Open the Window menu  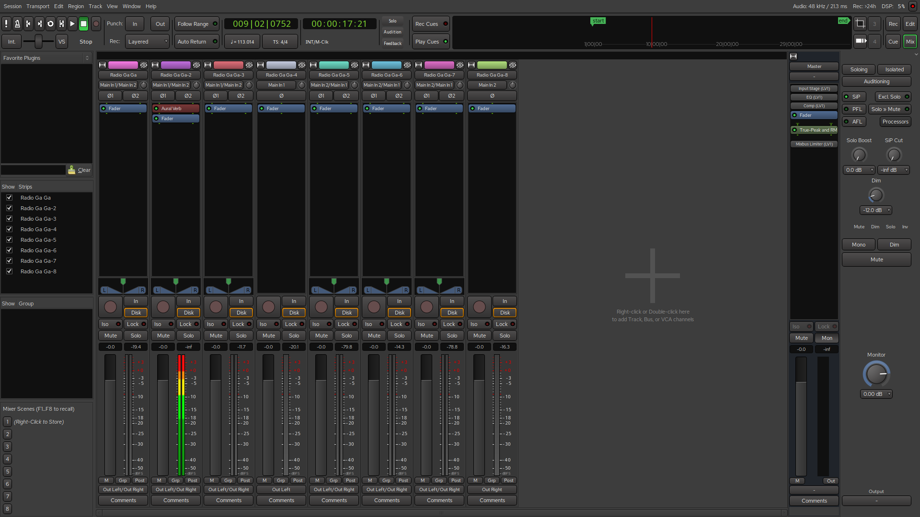tap(131, 6)
